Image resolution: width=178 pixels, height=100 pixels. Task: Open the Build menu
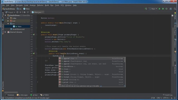pos(47,5)
